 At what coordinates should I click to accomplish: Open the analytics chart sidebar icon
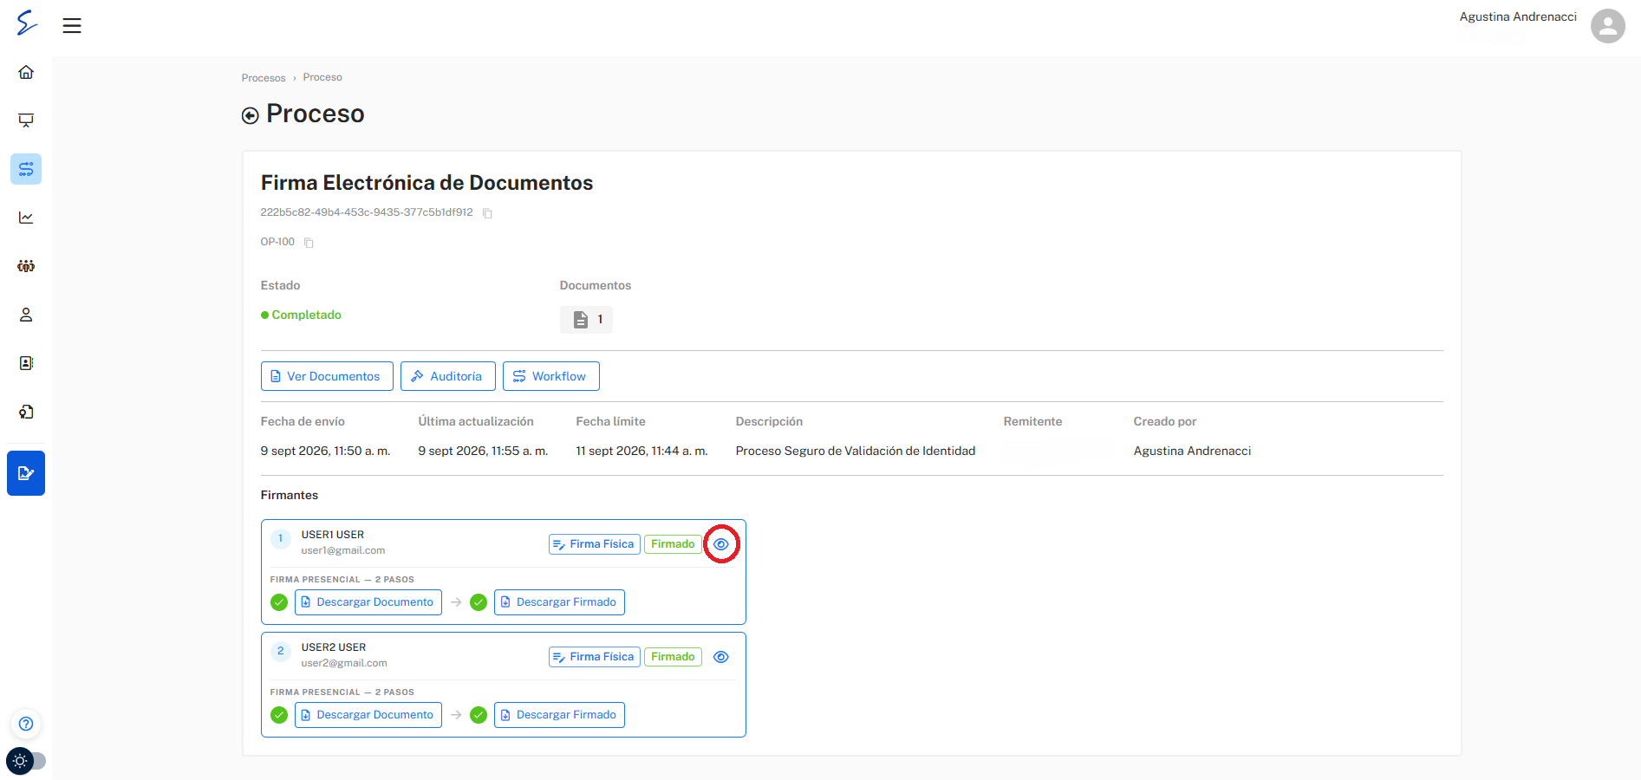point(26,218)
